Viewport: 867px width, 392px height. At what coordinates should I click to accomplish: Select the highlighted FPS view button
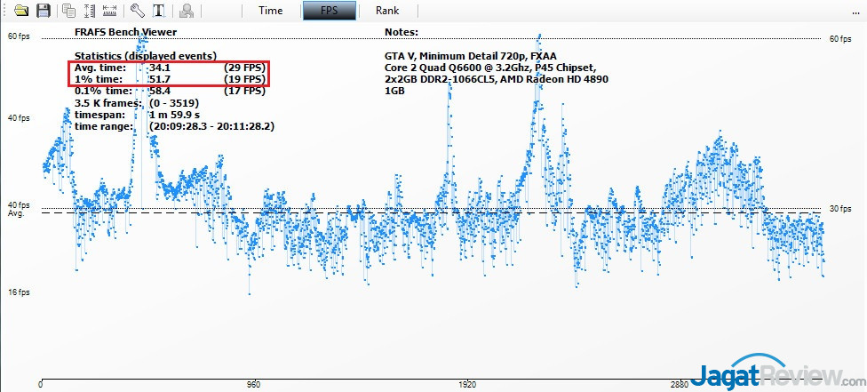[330, 11]
